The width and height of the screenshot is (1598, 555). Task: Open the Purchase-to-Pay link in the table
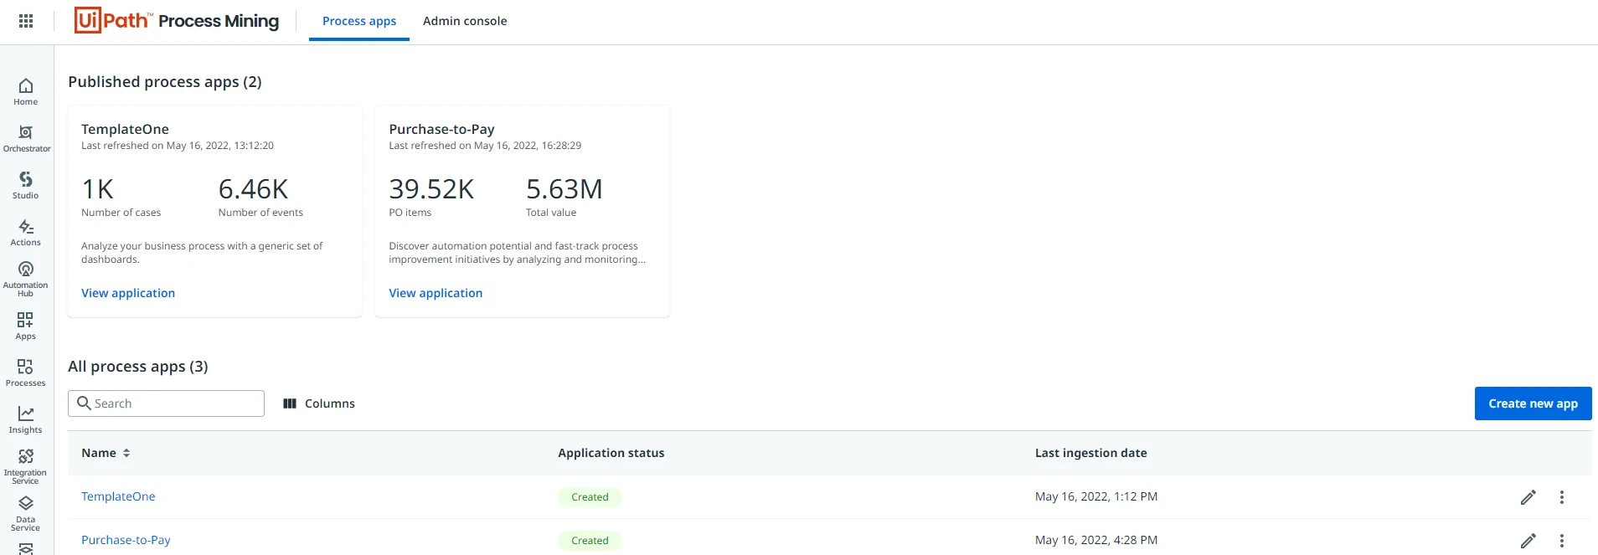pos(126,540)
